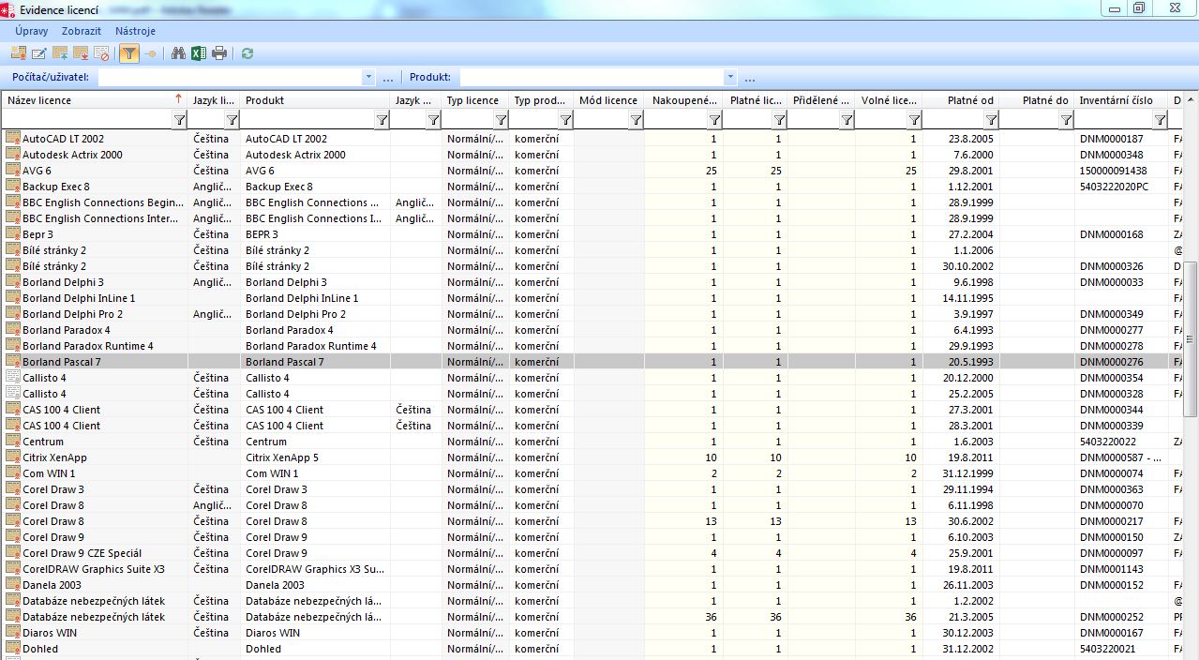
Task: Open the Nástroje menu
Action: click(x=135, y=31)
